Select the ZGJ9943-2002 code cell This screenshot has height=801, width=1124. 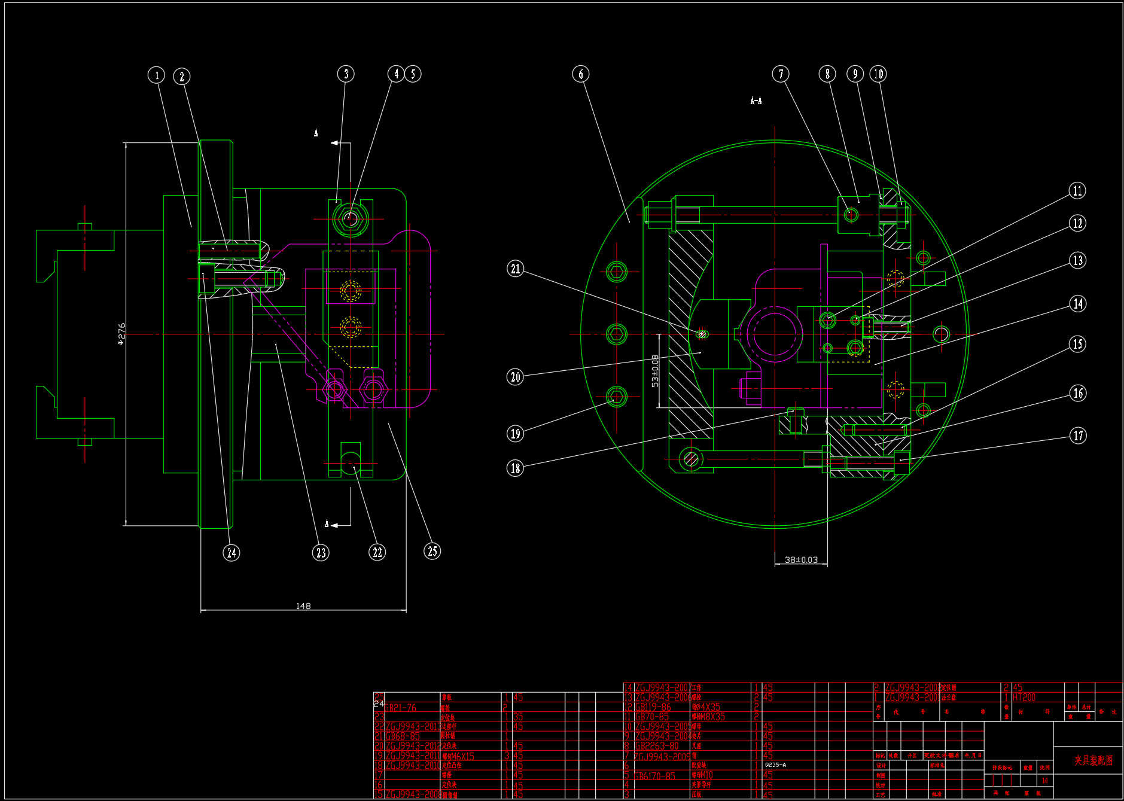tap(912, 688)
